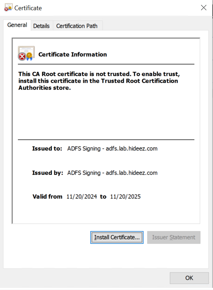The height and width of the screenshot is (290, 213).
Task: Select the Certification Path tab
Action: point(77,26)
